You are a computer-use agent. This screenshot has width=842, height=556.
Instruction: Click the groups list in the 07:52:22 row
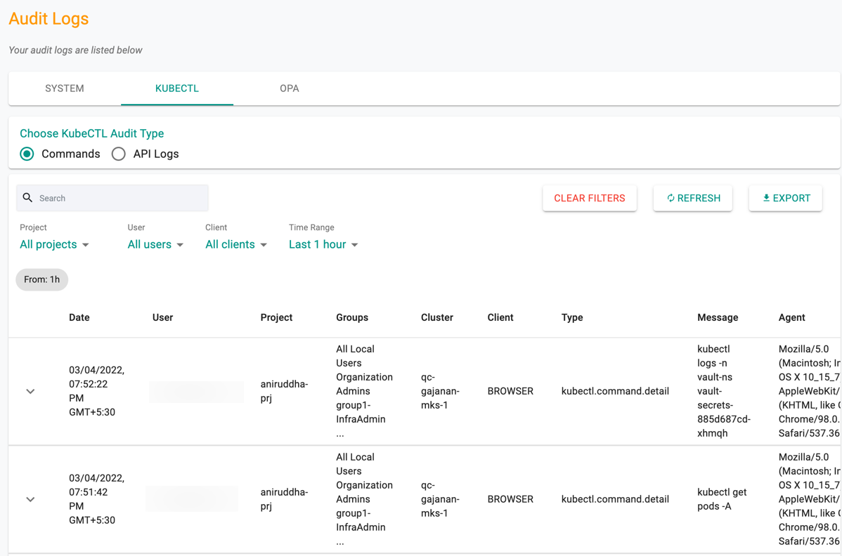(x=365, y=391)
